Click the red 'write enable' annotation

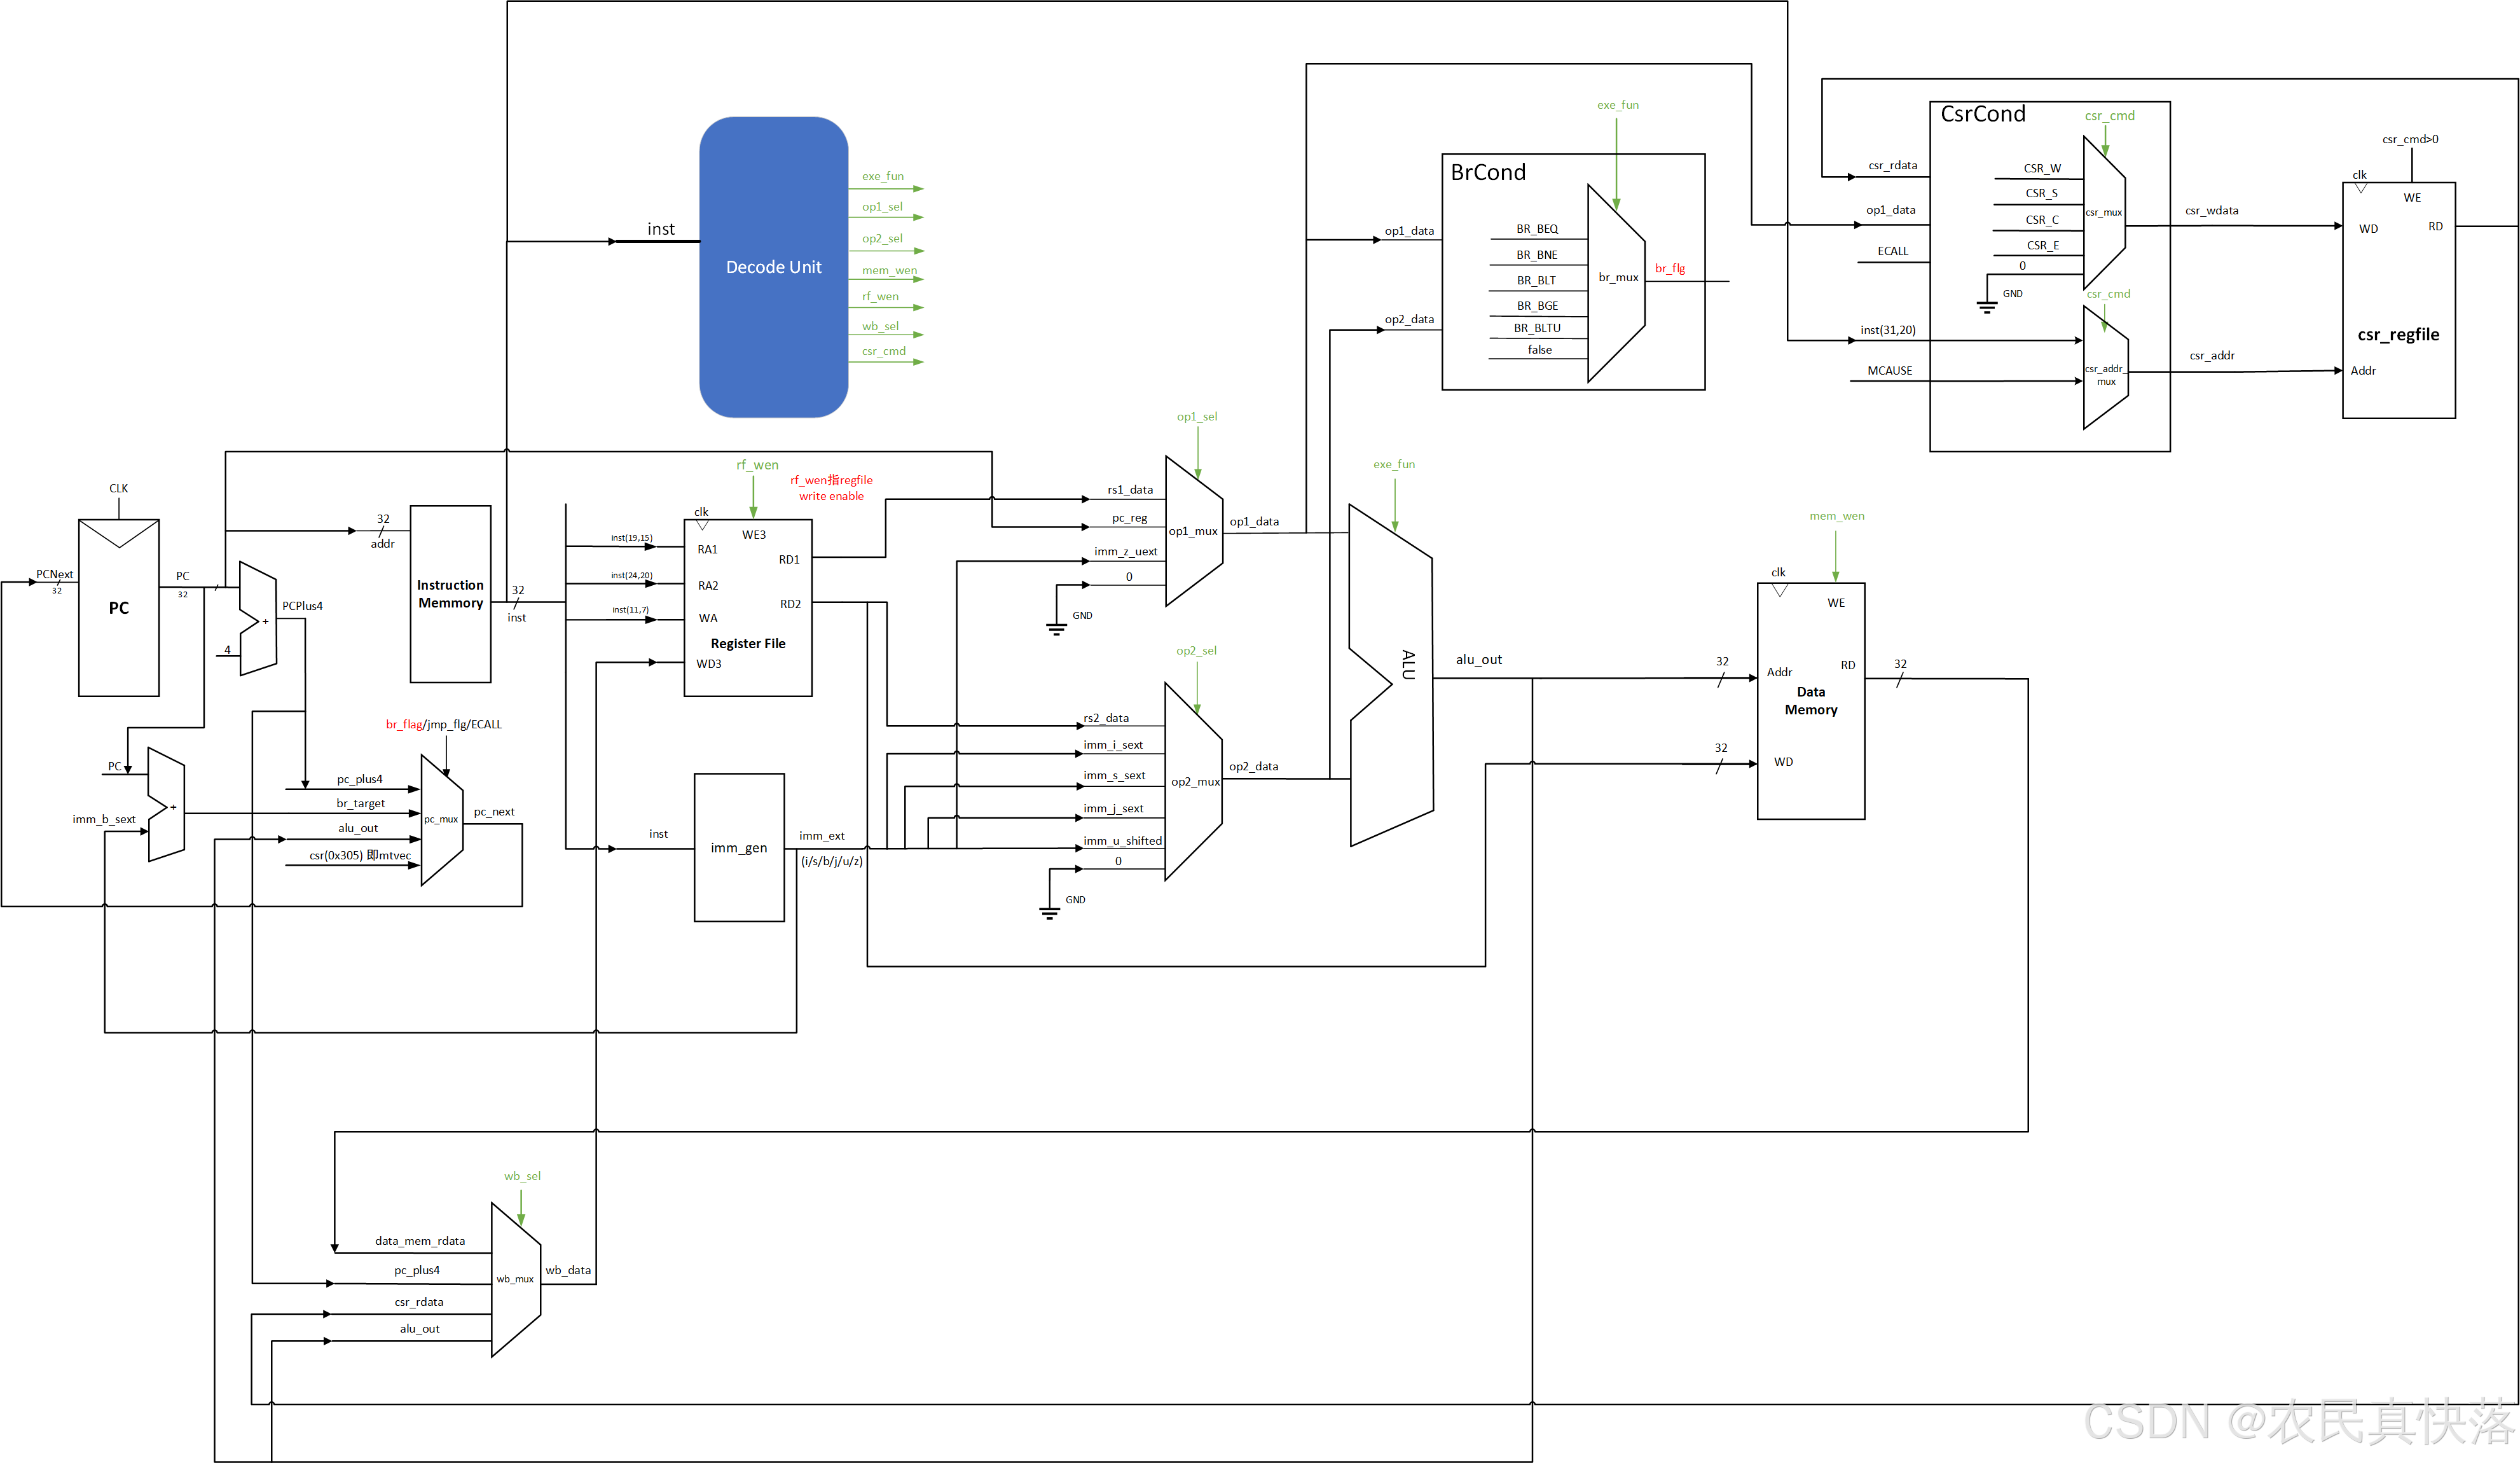(831, 496)
